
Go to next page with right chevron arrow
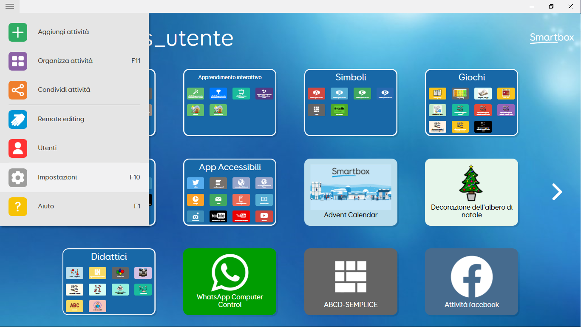click(x=557, y=192)
